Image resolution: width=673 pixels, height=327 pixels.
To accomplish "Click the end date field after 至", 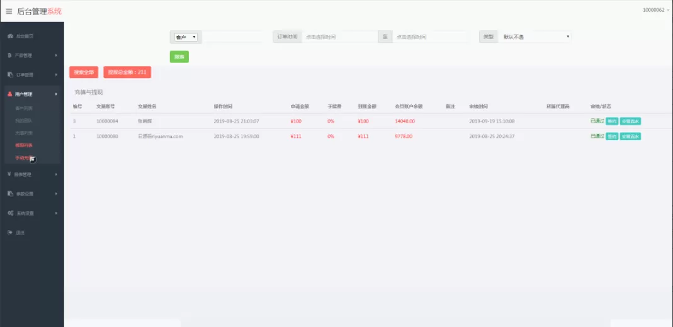I will coord(429,37).
